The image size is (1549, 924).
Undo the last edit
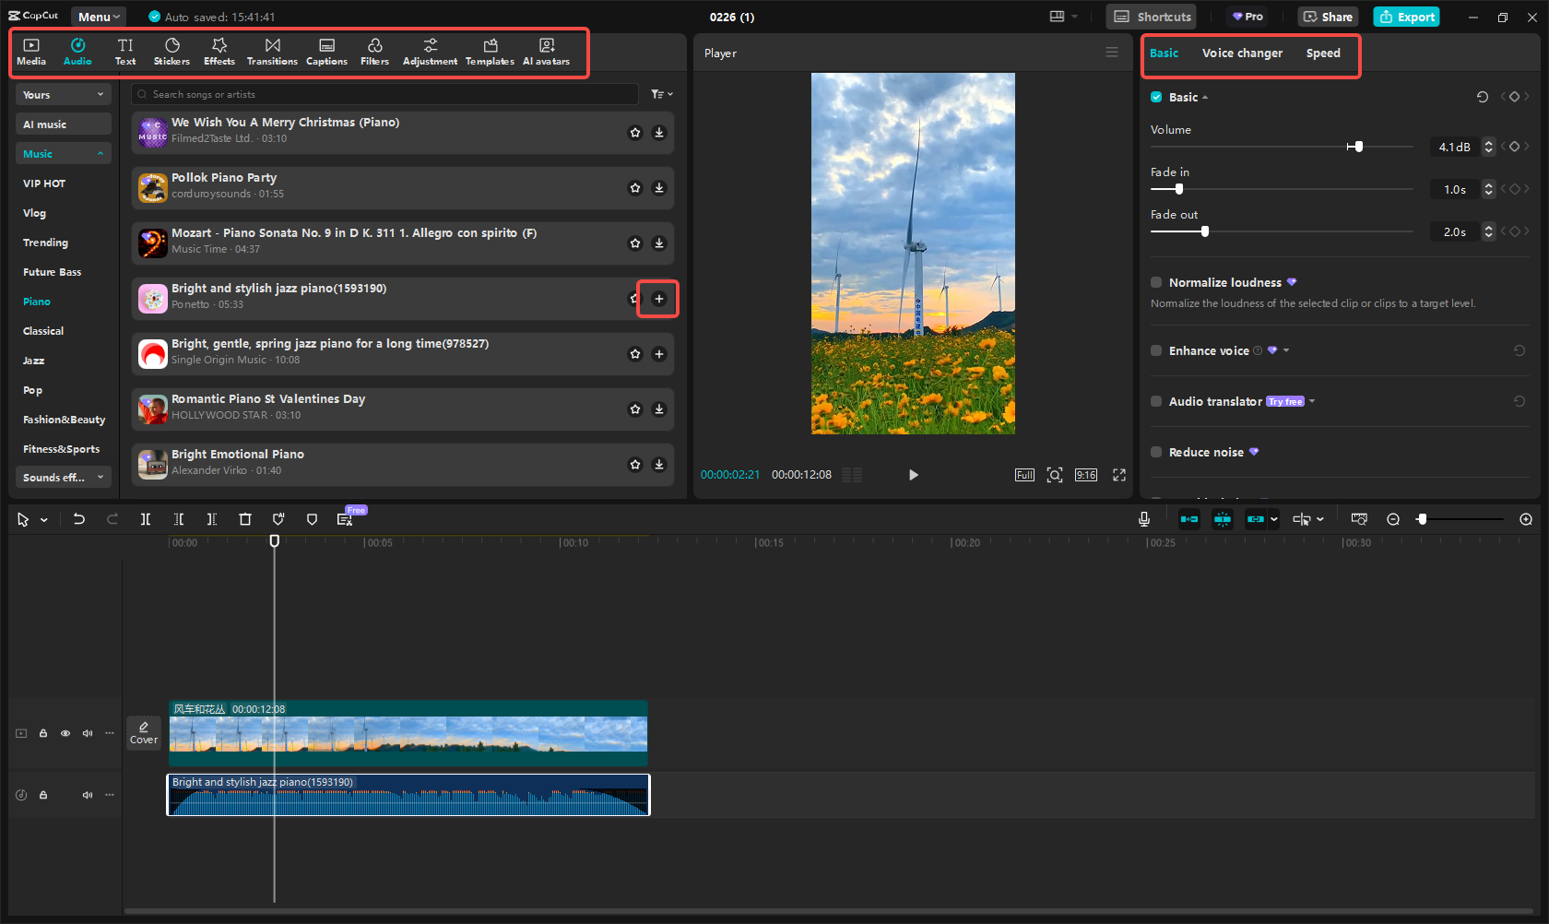79,518
